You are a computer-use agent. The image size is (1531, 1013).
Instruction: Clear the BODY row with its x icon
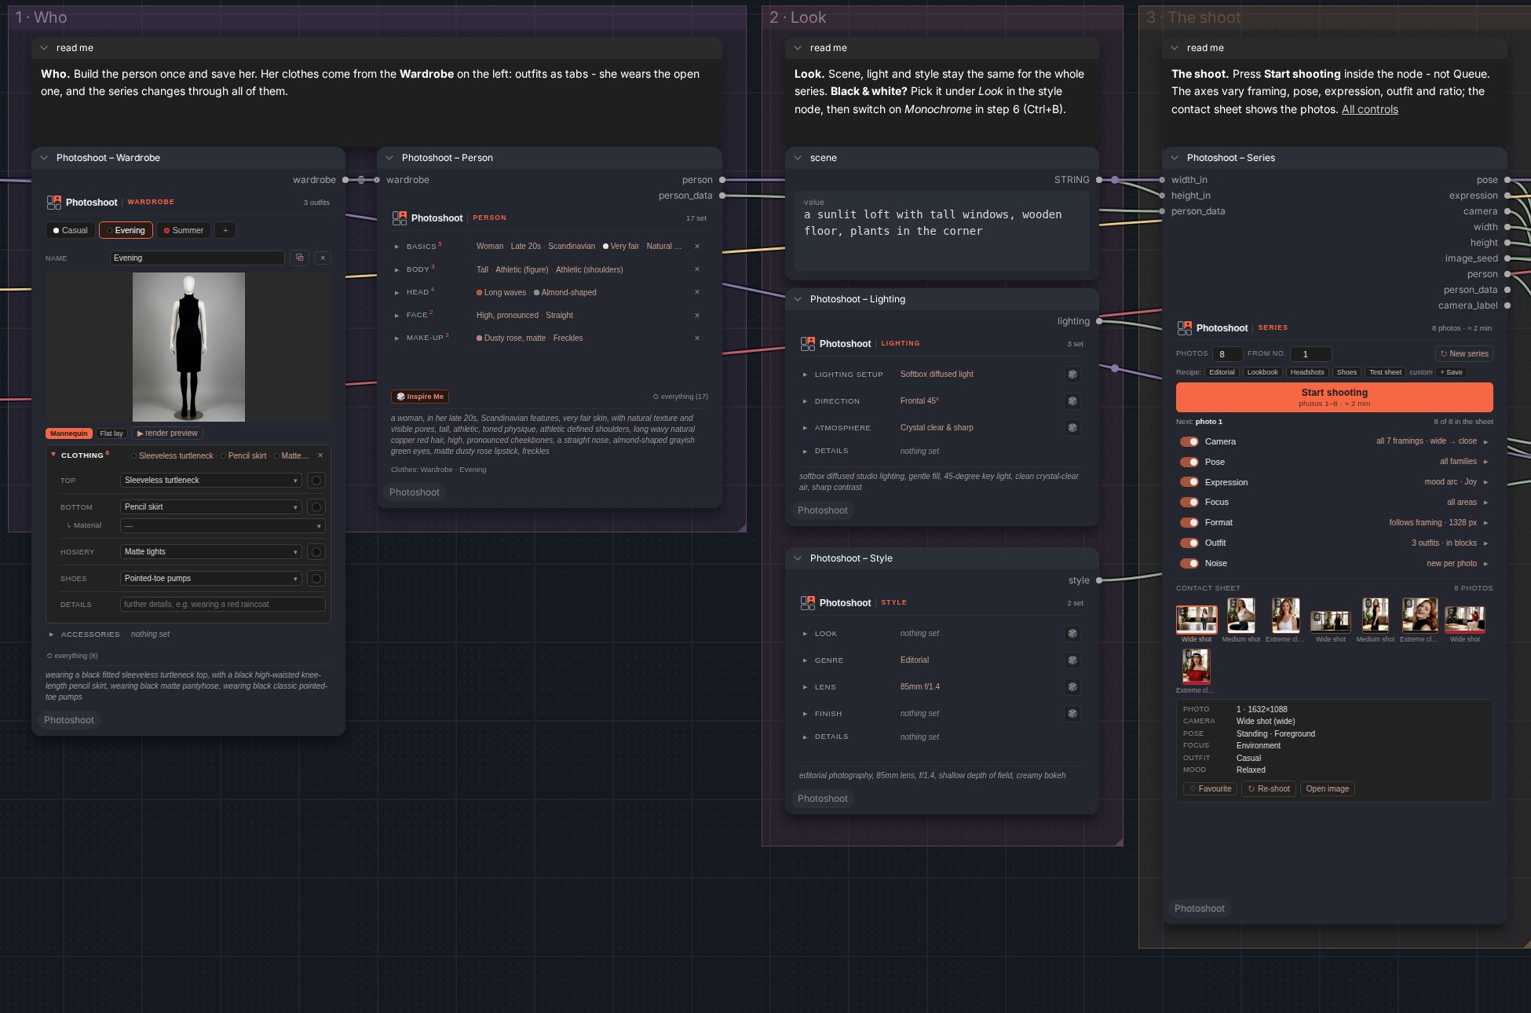[697, 269]
